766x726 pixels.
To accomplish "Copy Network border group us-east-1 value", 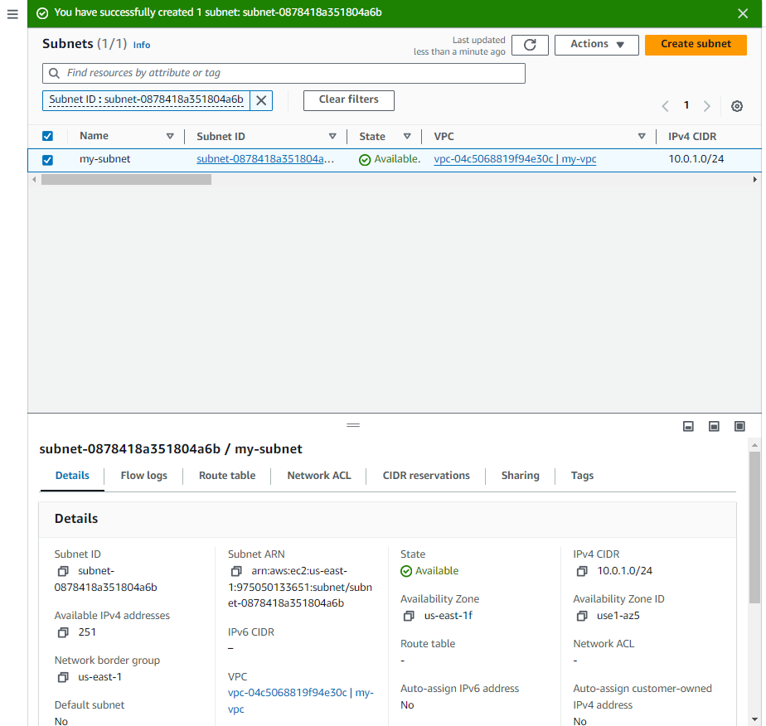I will click(x=63, y=678).
